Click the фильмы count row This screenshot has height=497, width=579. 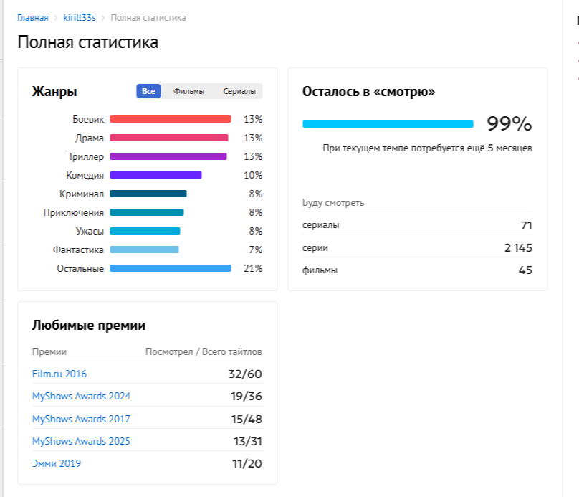coord(417,270)
